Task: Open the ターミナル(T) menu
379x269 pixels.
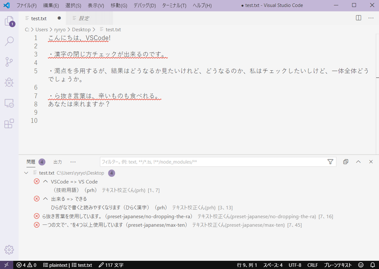Action: (174, 5)
